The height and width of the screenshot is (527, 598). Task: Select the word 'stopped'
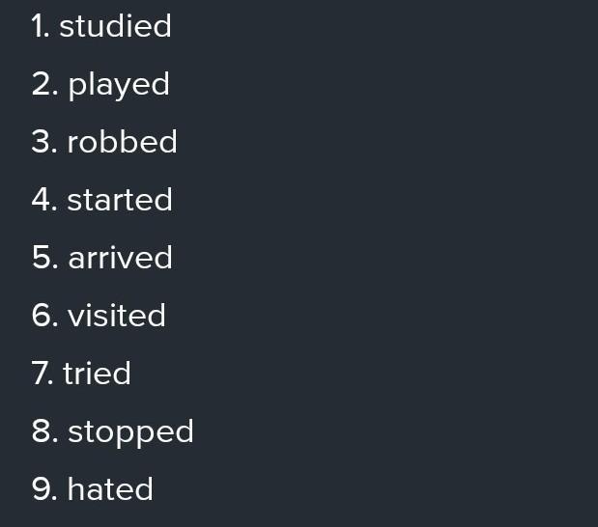[x=130, y=431]
